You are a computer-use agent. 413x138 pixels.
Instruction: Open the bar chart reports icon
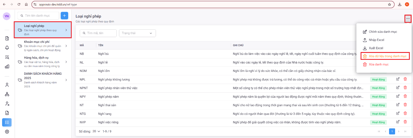pos(7,67)
